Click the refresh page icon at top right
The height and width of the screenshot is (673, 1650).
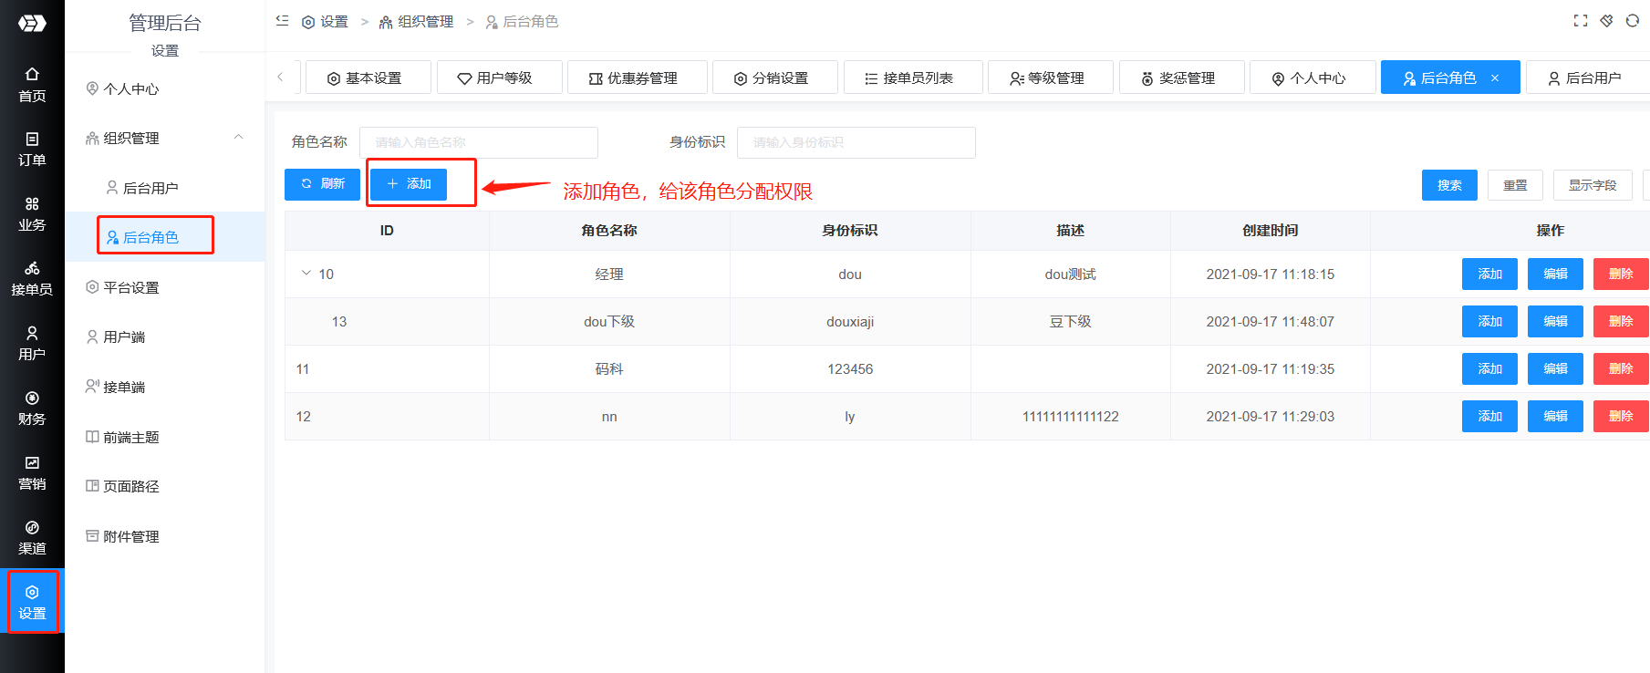click(1632, 21)
